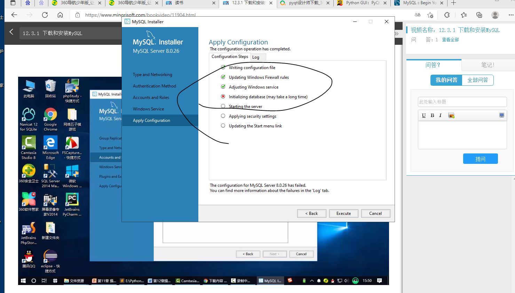Open the browser extensions icon
515x293 pixels.
[447, 15]
